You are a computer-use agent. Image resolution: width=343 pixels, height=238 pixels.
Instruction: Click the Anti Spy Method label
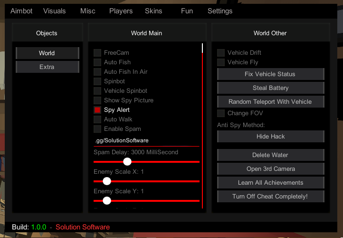point(241,125)
